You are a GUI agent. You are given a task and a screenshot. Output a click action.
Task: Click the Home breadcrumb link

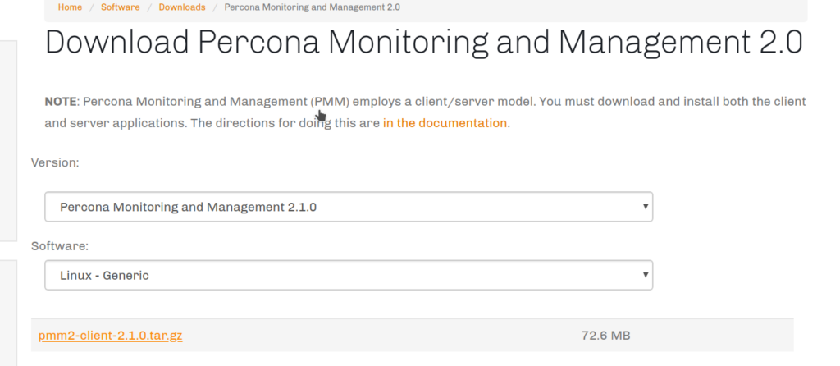pyautogui.click(x=70, y=7)
